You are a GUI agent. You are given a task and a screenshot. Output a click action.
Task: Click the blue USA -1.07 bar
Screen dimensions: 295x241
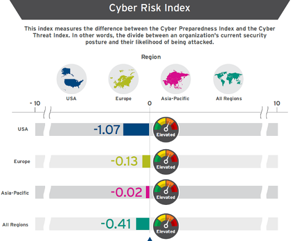[136, 130]
